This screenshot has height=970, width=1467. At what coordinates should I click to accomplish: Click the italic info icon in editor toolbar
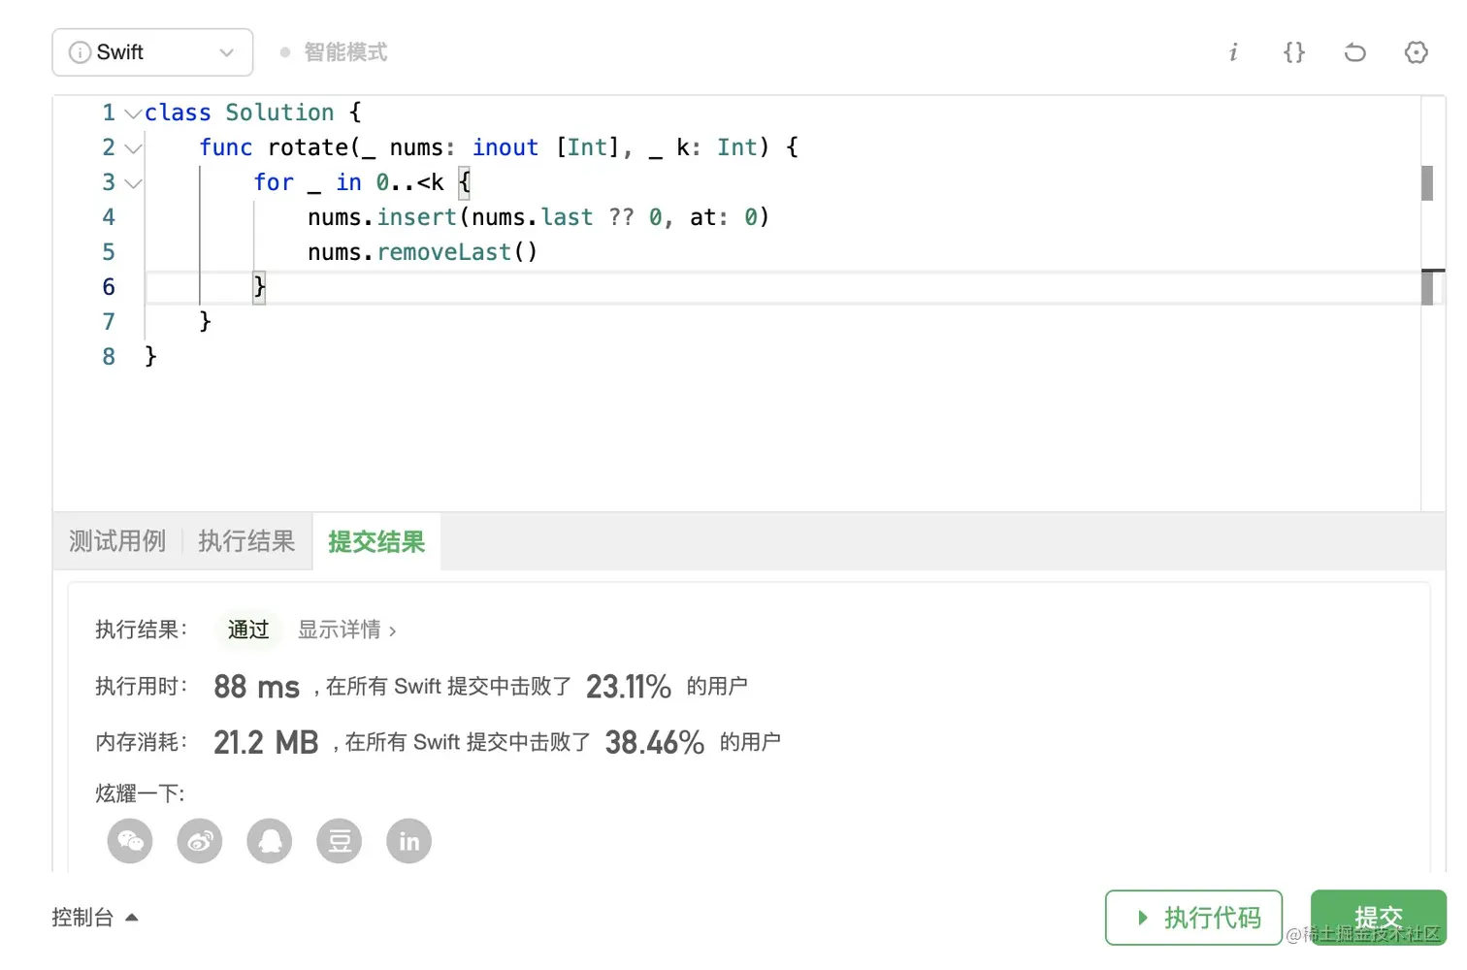(1233, 52)
